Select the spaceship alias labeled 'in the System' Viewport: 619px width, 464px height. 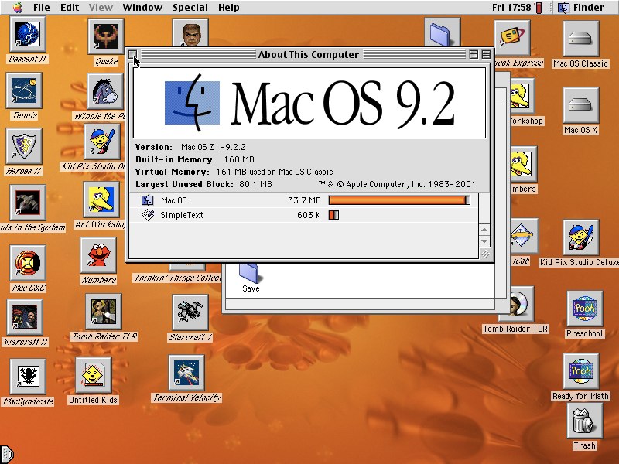pos(28,203)
